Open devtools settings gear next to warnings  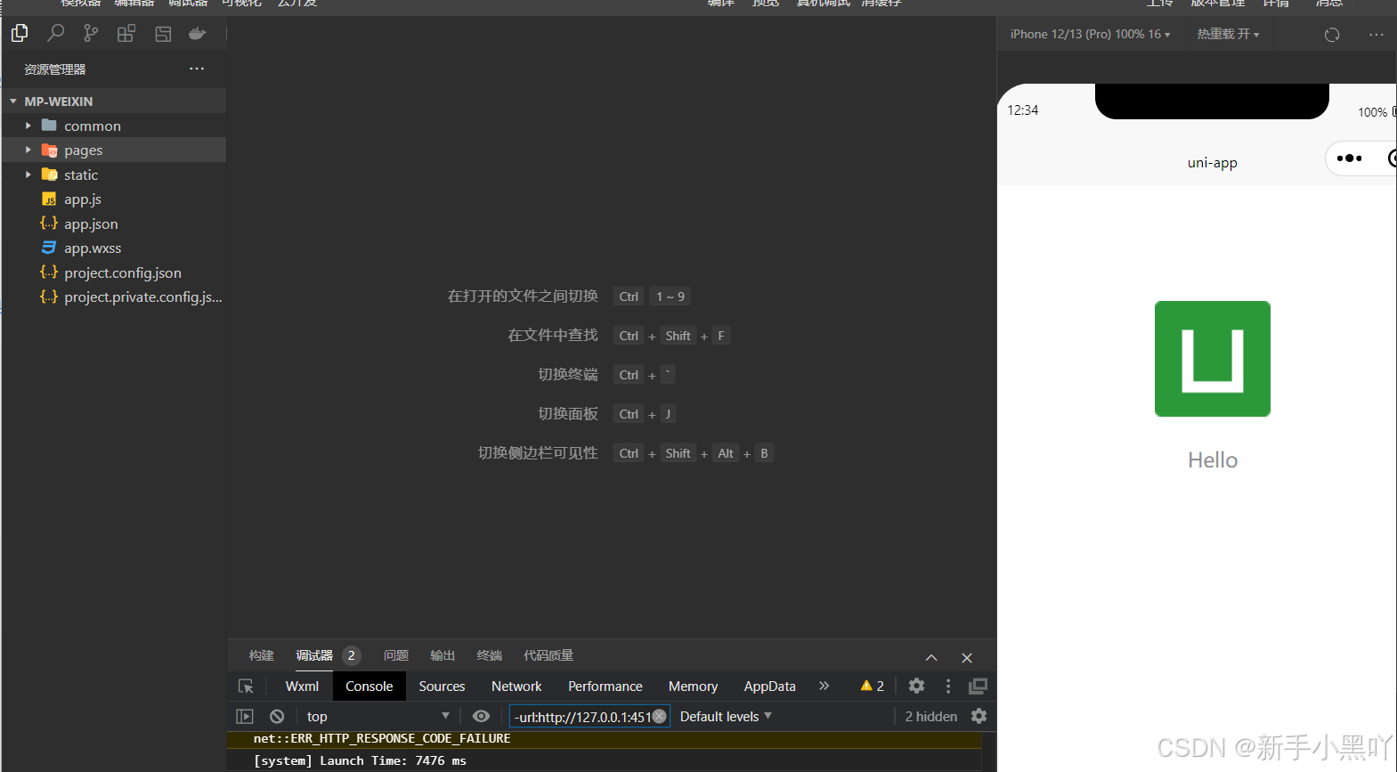tap(916, 686)
